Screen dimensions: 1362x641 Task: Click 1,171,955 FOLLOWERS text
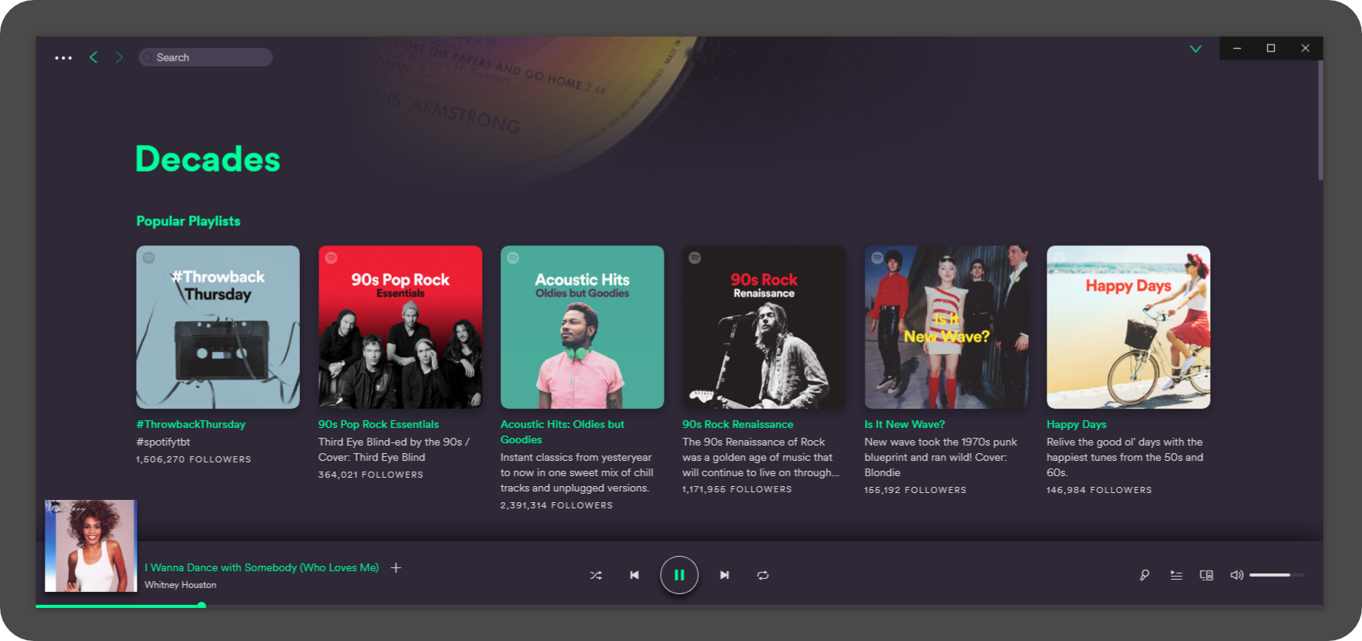point(737,489)
